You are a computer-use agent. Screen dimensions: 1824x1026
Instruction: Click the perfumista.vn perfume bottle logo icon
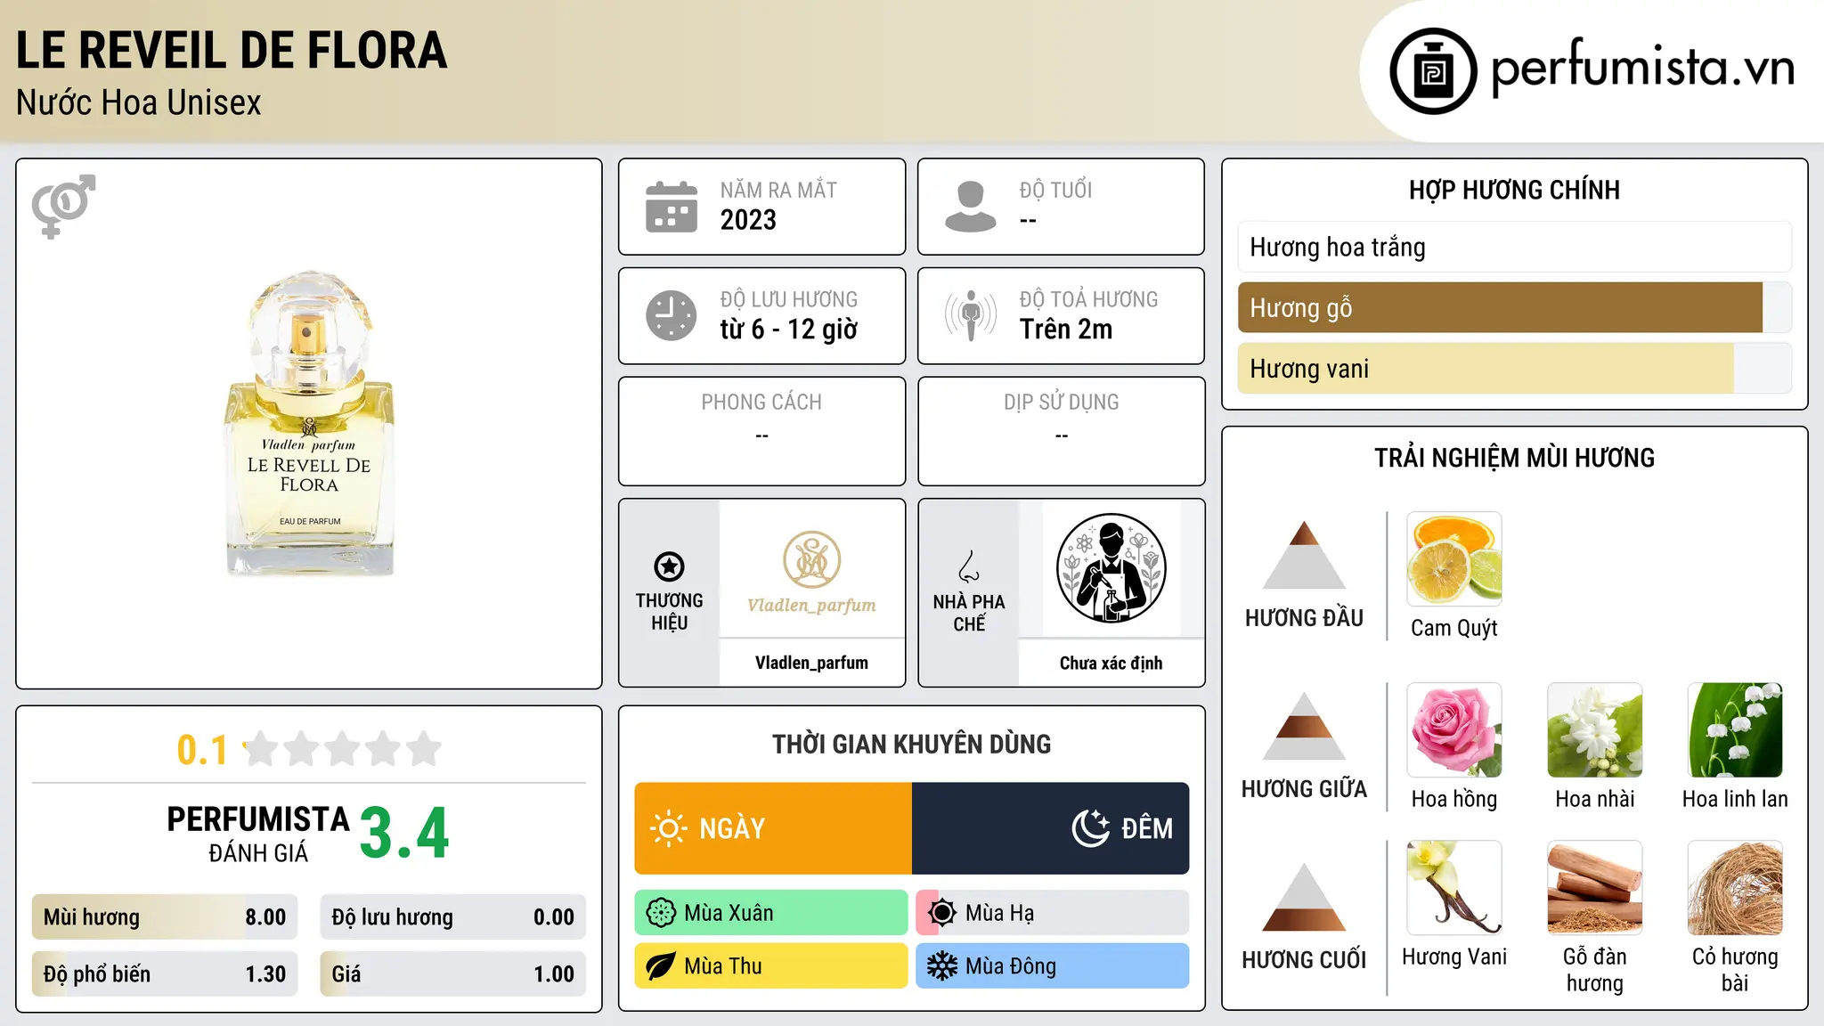[1433, 71]
